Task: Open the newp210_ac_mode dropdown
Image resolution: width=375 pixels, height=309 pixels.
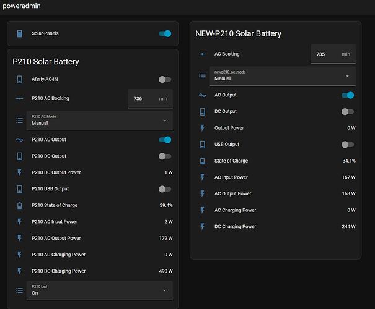Action: coord(283,76)
